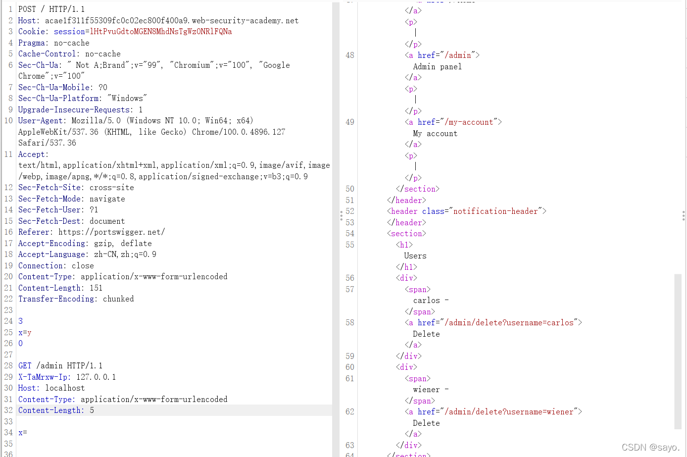Click the 'Accept-Encoding: gzip, deflate' header
The width and height of the screenshot is (687, 457).
85,243
